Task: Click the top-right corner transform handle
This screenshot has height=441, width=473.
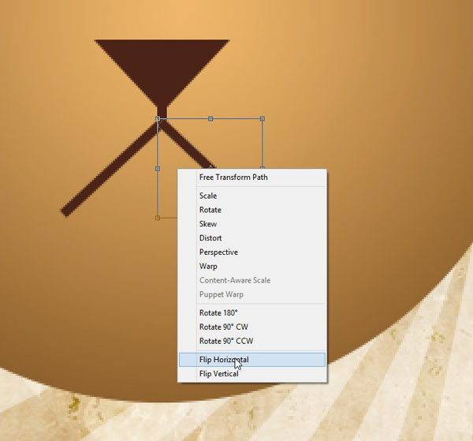Action: click(x=263, y=119)
